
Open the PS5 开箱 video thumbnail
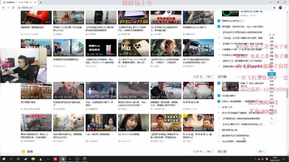click(x=133, y=18)
